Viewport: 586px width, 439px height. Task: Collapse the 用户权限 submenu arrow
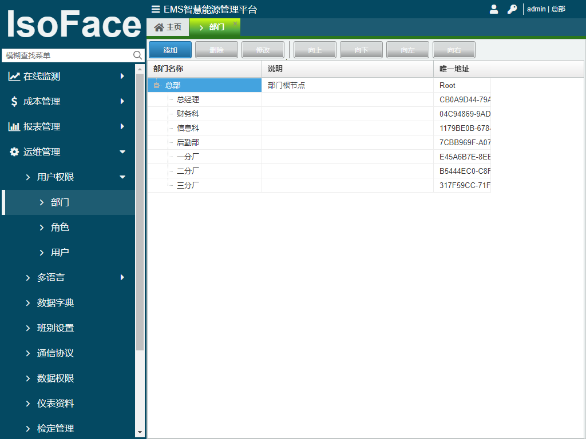click(x=122, y=177)
